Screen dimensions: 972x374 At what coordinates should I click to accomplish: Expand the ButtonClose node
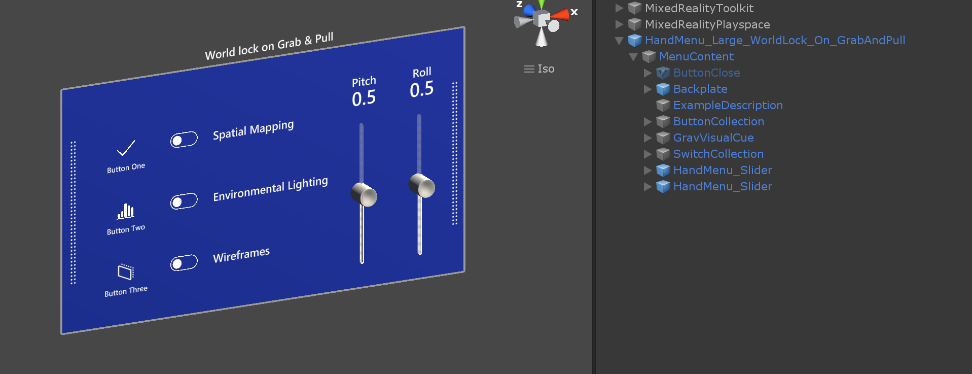[647, 73]
